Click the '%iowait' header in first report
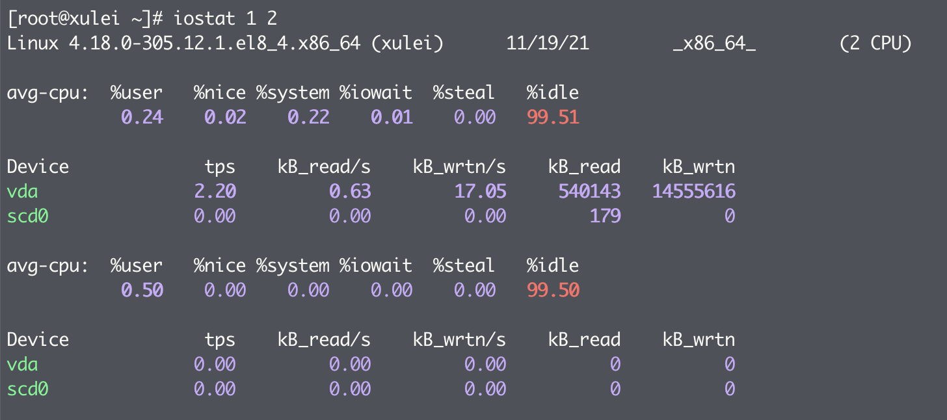The height and width of the screenshot is (420, 947). [x=376, y=93]
